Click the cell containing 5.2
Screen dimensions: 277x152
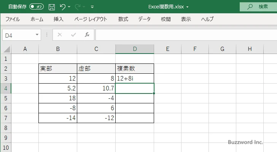[x=58, y=88]
